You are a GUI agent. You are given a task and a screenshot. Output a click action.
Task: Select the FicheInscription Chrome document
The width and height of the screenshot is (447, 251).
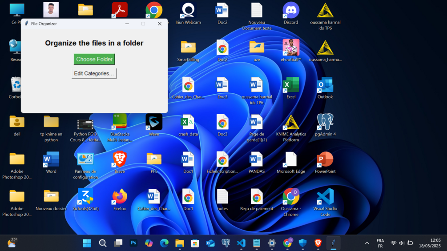point(222,163)
